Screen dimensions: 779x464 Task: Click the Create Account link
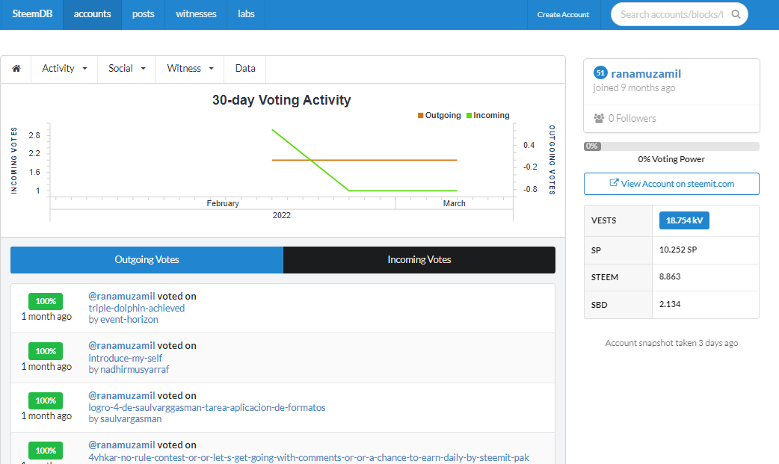(x=563, y=15)
